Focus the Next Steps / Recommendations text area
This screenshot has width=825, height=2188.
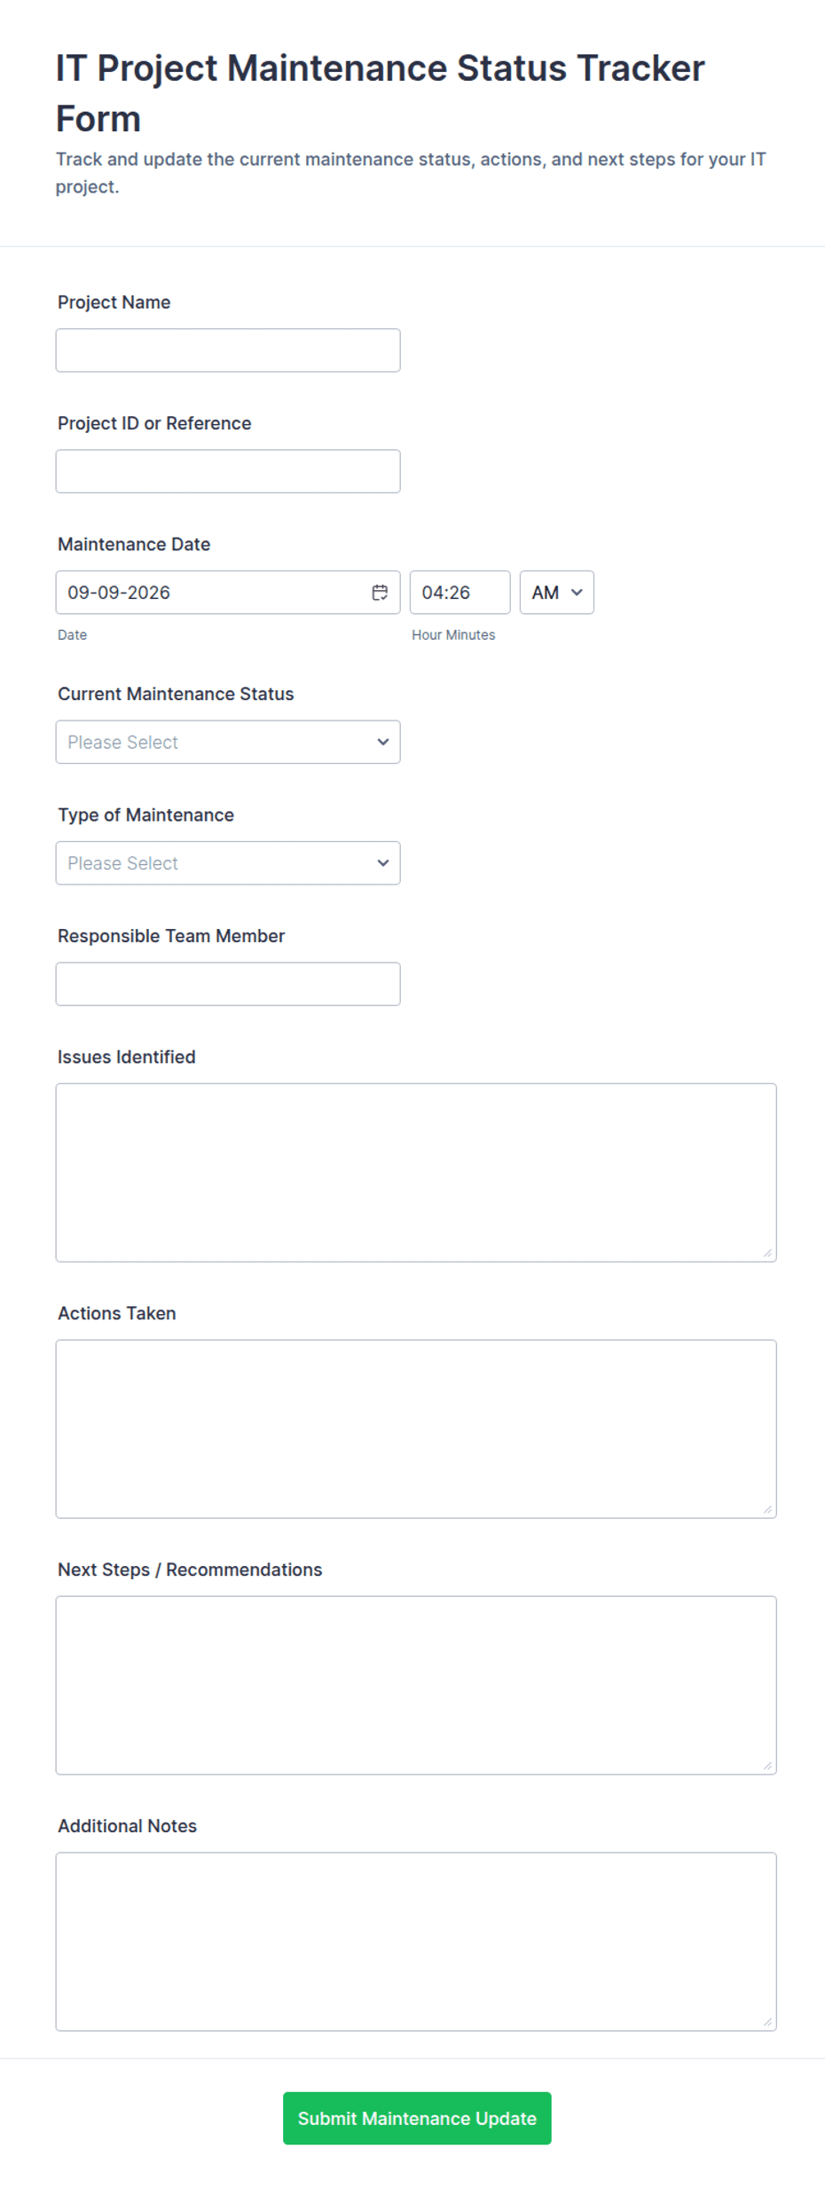pos(416,1686)
